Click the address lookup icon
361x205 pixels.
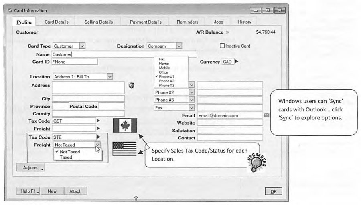(x=131, y=85)
